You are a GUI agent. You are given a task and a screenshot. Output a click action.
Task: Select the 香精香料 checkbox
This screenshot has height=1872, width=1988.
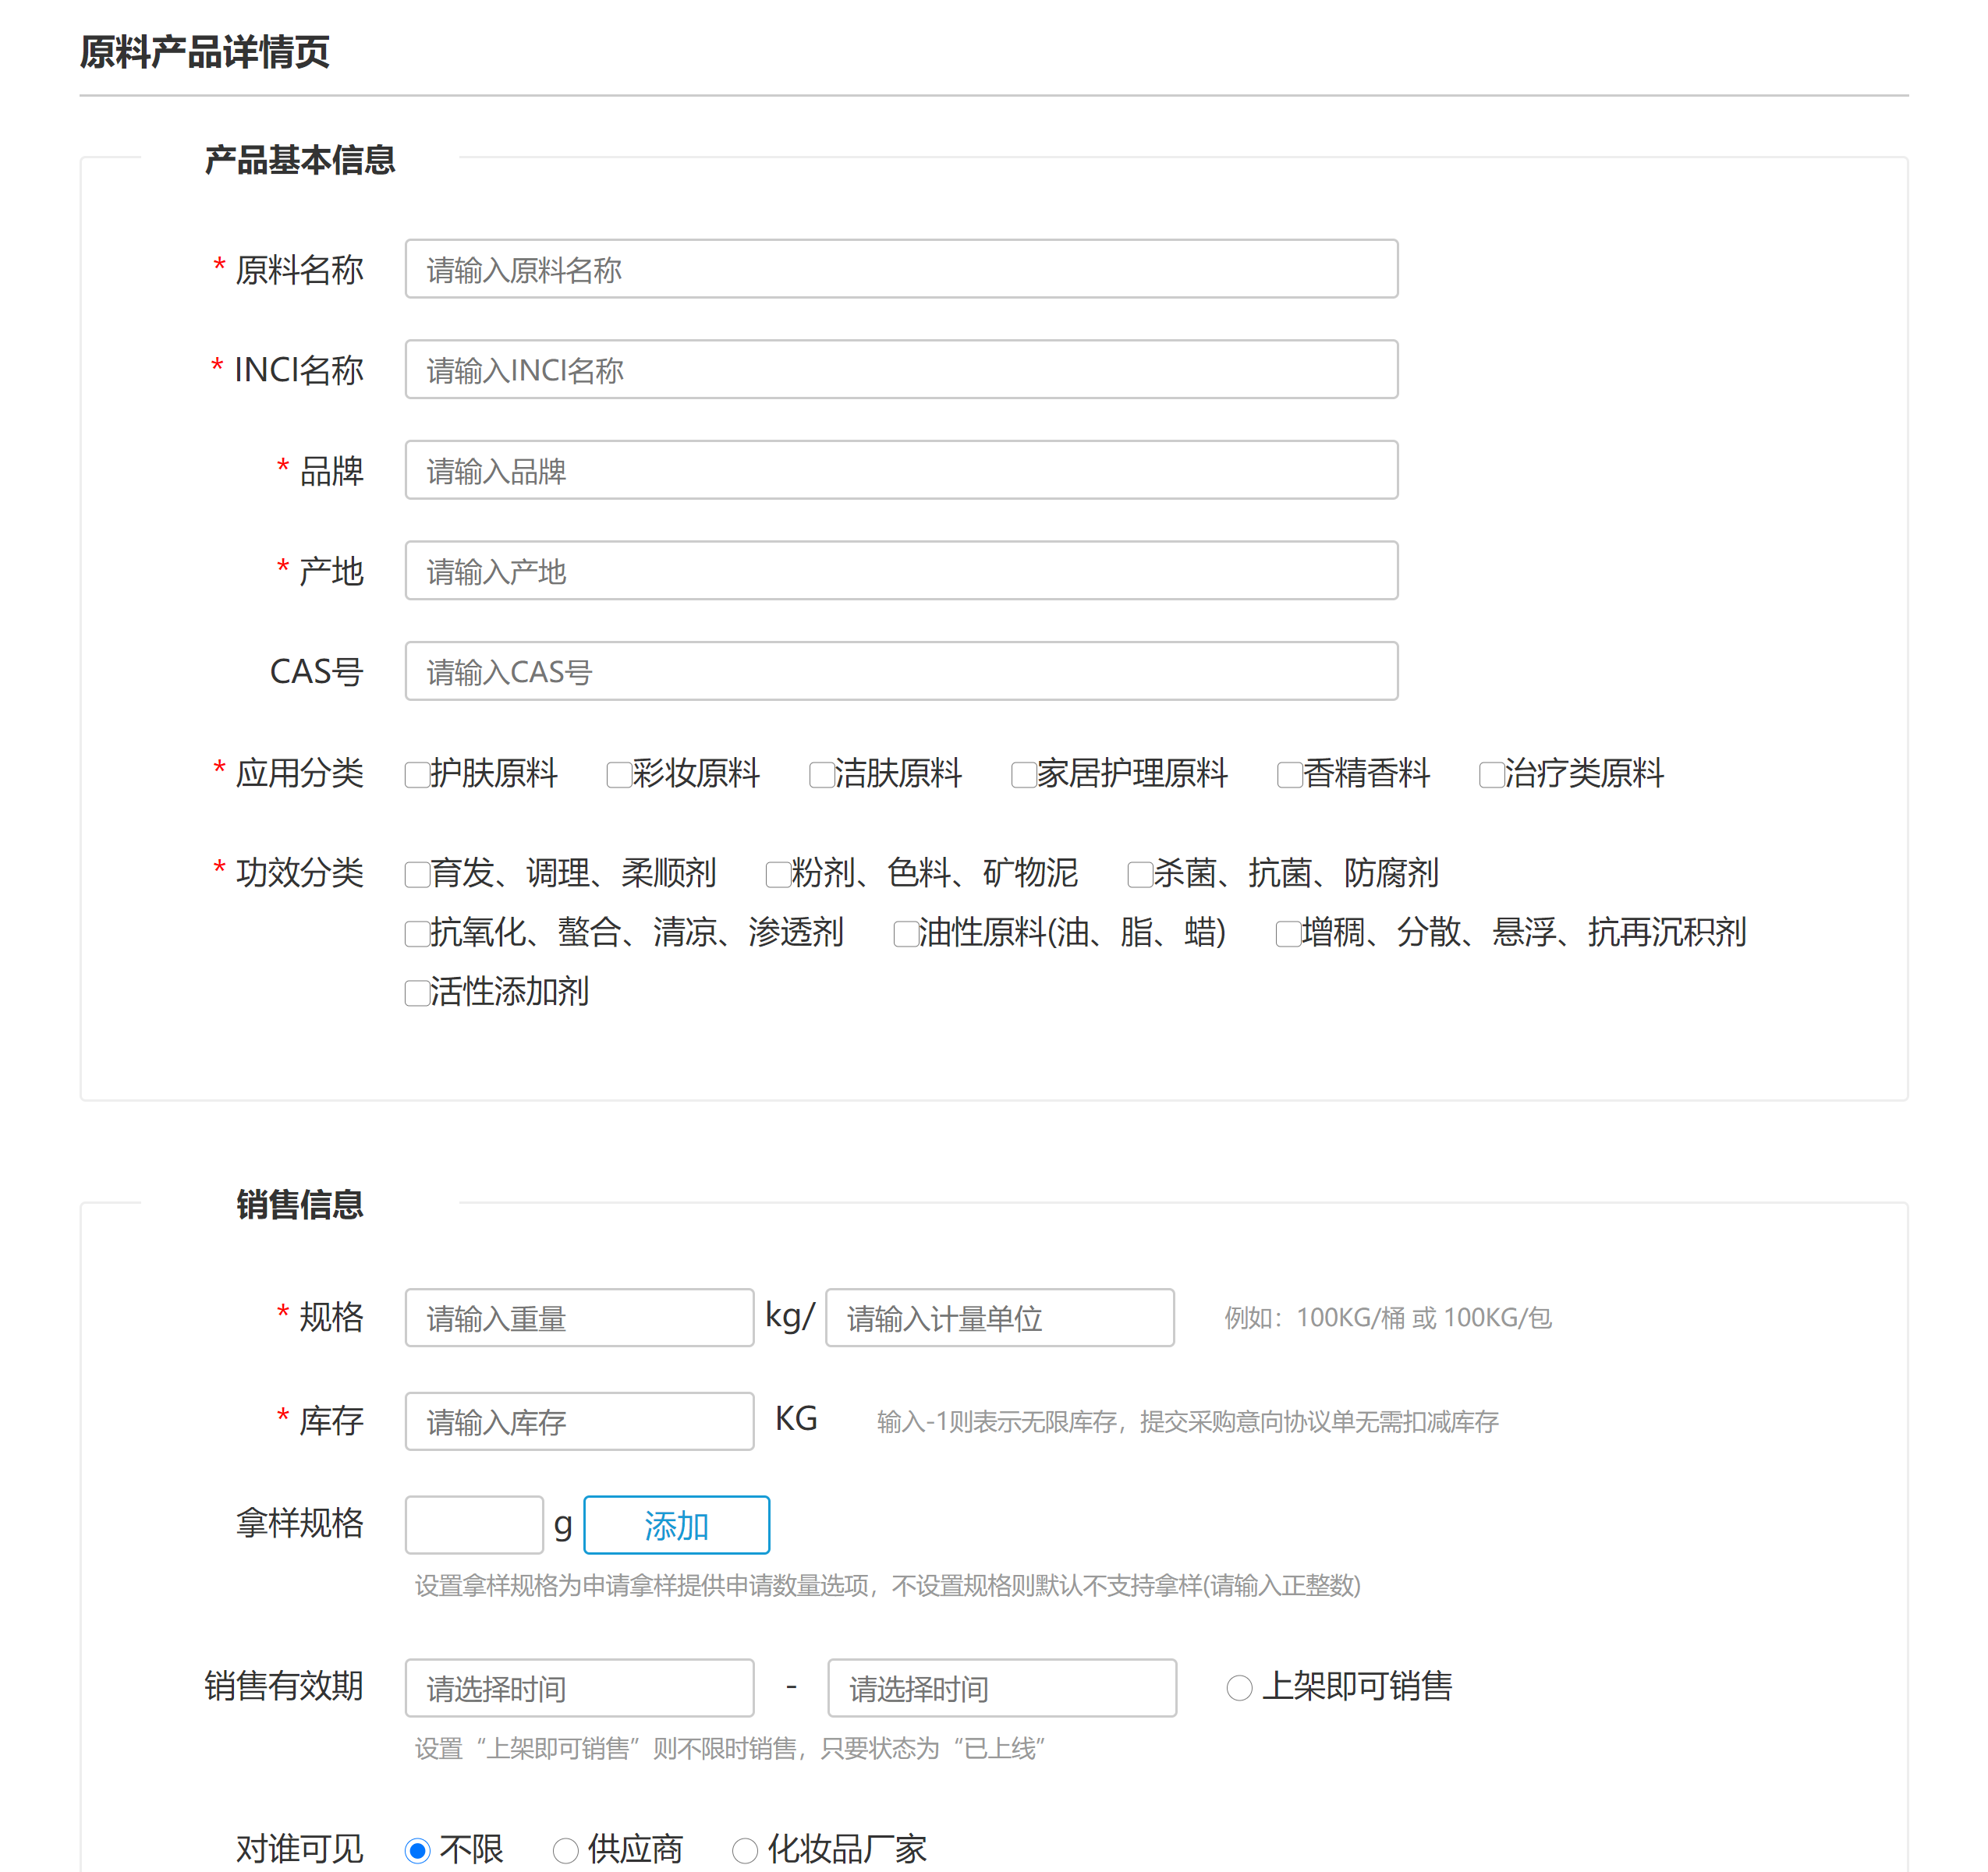point(1290,774)
